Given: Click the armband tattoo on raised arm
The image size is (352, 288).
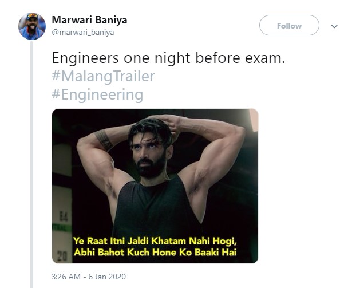Looking at the screenshot, I should tap(103, 139).
